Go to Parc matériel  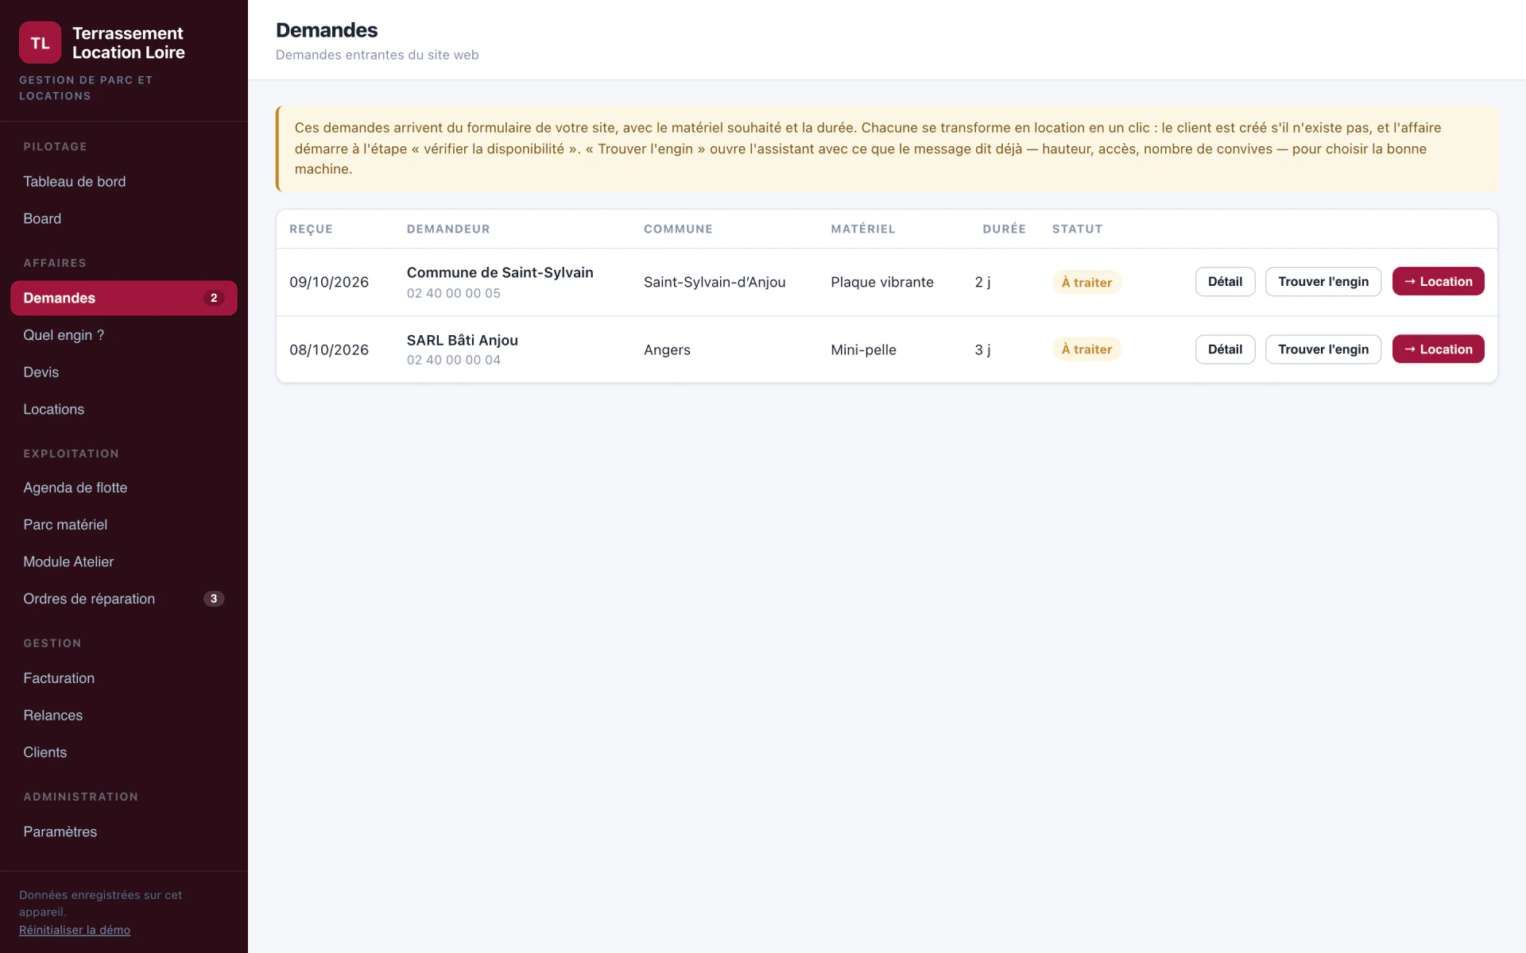pyautogui.click(x=124, y=525)
